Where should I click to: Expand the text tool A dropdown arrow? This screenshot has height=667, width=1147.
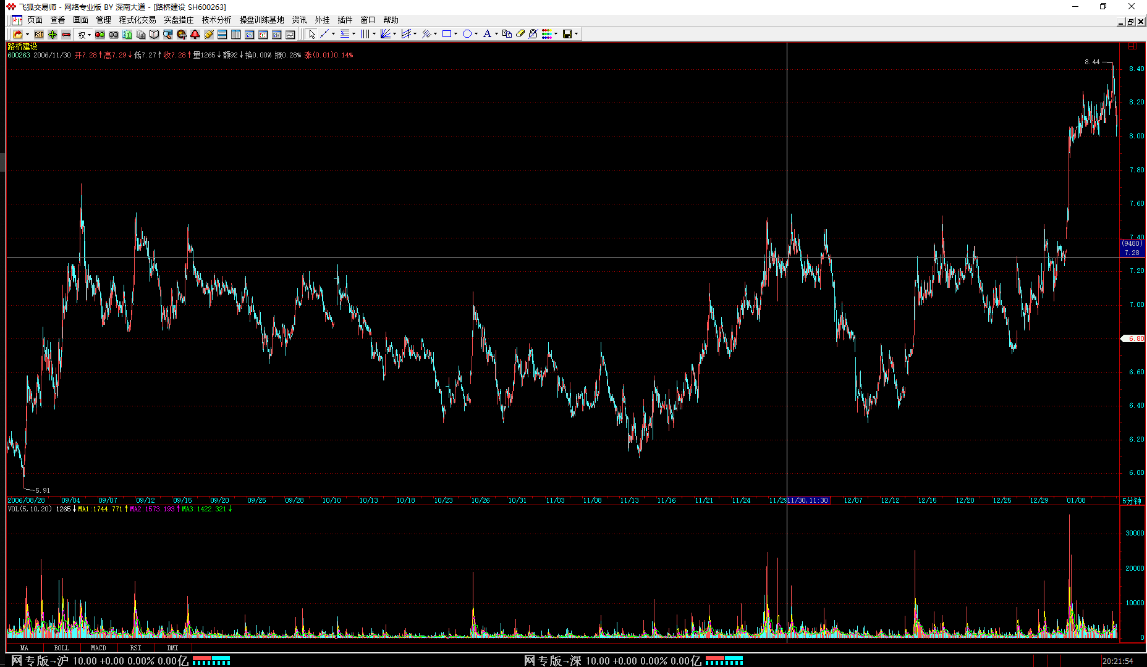[x=496, y=34]
